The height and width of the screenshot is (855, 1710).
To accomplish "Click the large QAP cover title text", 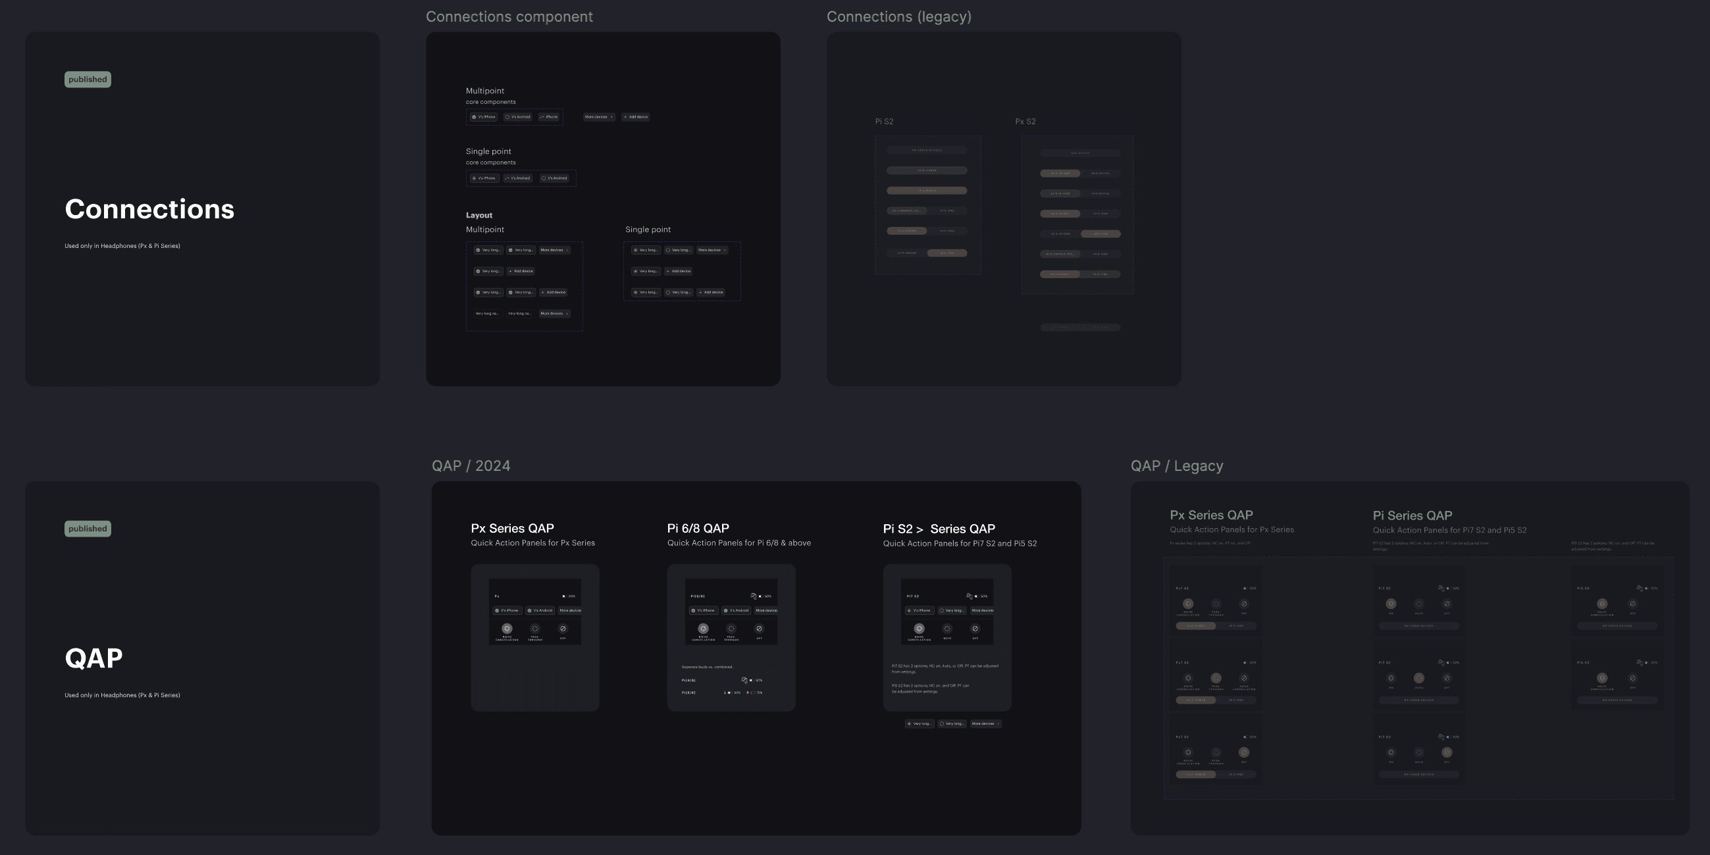I will click(x=93, y=658).
